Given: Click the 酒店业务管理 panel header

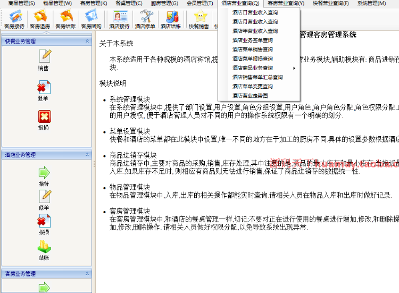Looking at the screenshot, I should click(46, 155).
